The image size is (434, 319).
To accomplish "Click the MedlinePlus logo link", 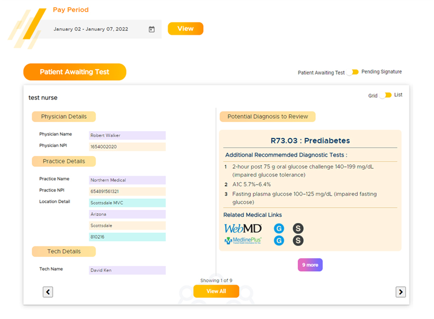I will pyautogui.click(x=243, y=241).
